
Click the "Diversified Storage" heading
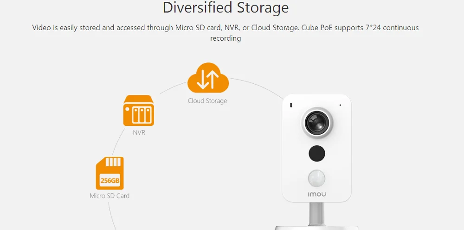(x=226, y=8)
